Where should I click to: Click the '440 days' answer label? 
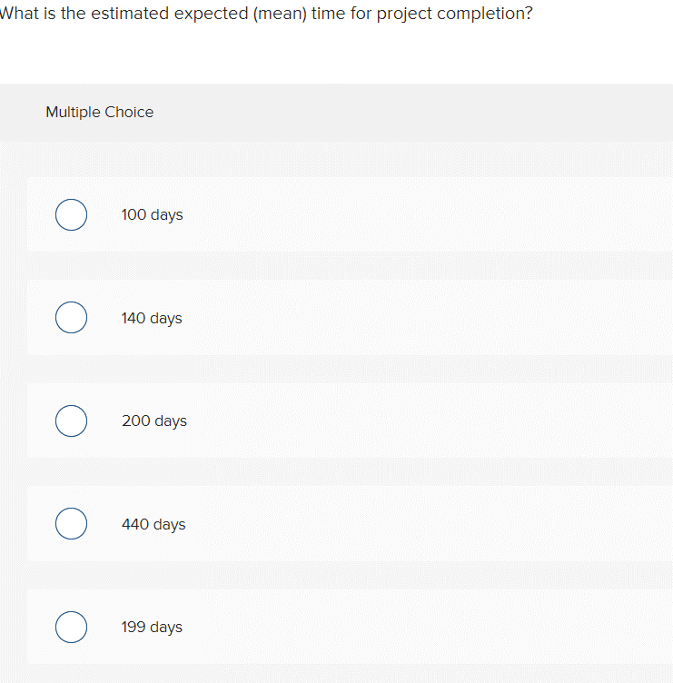(153, 524)
